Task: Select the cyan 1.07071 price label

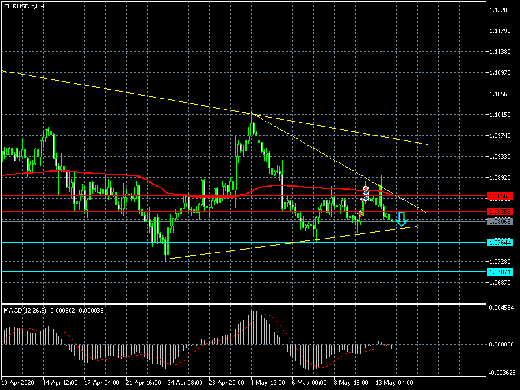Action: (x=499, y=272)
